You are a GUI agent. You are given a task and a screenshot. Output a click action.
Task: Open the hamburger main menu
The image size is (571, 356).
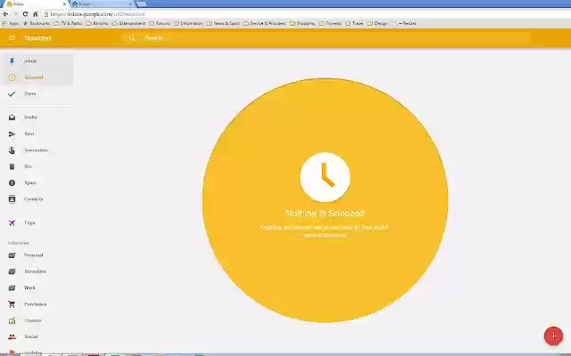(12, 38)
